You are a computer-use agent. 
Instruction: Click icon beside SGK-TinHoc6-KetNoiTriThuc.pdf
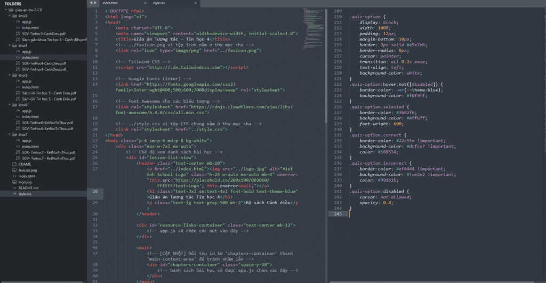(x=18, y=123)
